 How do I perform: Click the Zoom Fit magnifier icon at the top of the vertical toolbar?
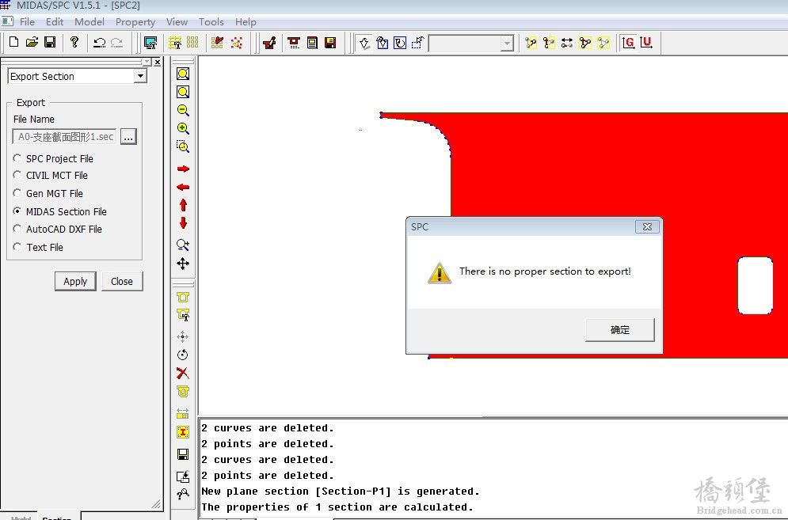click(183, 74)
